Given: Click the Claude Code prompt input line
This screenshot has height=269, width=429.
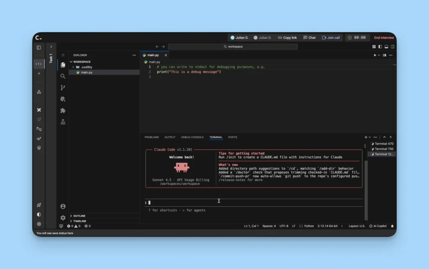Looking at the screenshot, I should [254, 203].
